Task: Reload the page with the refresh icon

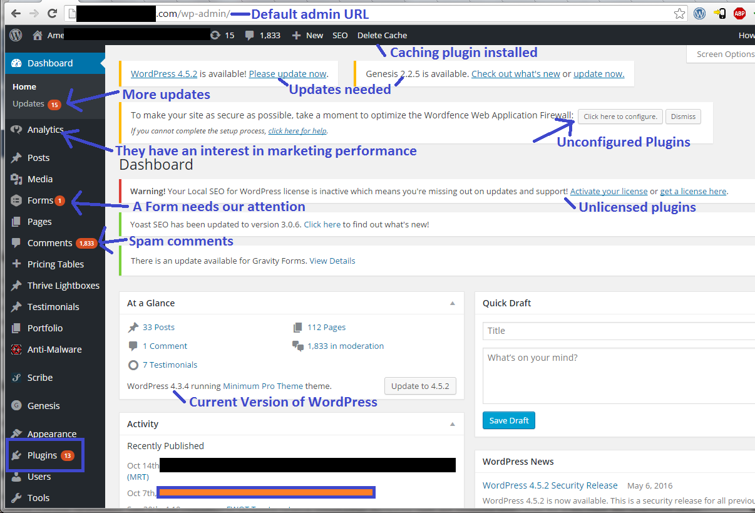Action: coord(53,13)
